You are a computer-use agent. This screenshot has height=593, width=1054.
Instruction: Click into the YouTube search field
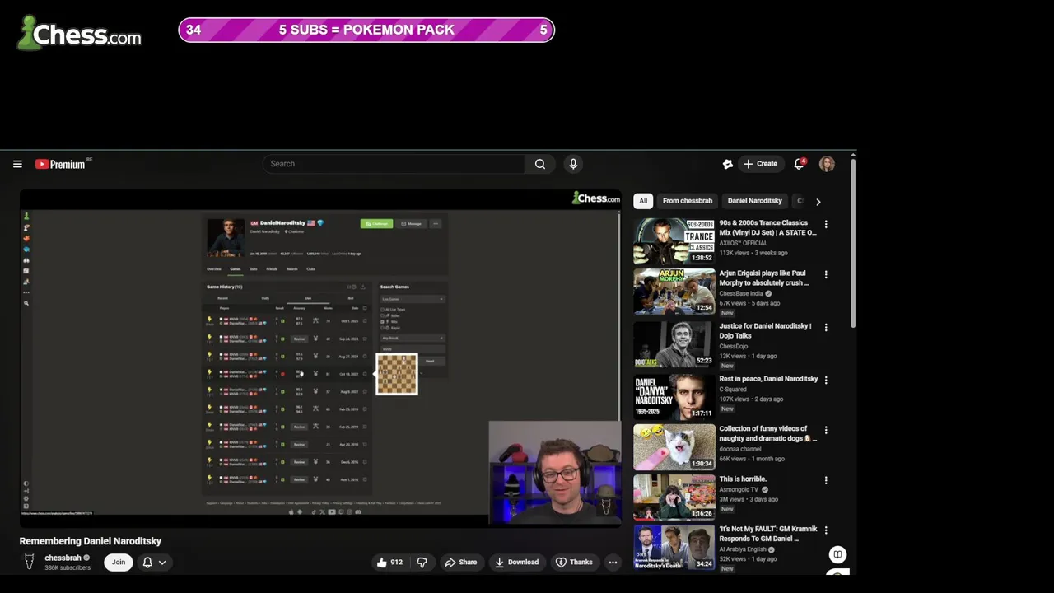(394, 164)
